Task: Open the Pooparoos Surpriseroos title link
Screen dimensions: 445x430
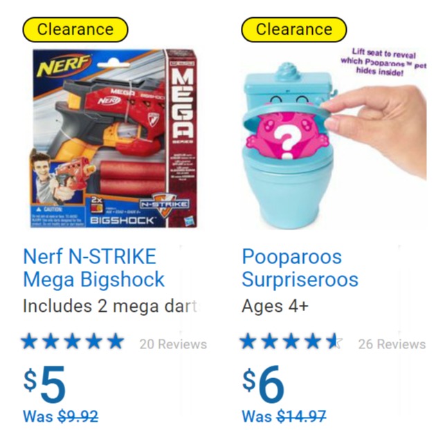Action: [x=300, y=268]
